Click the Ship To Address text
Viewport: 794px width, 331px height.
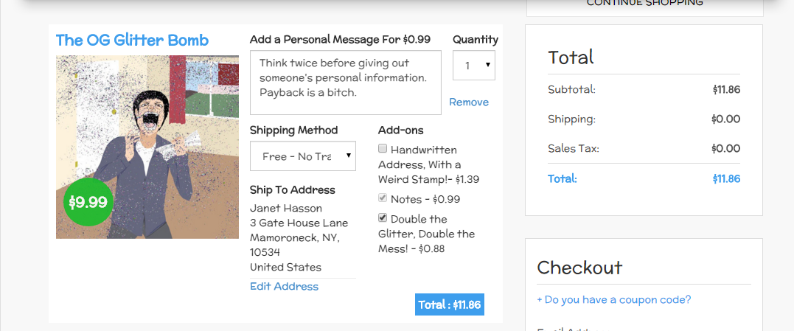tap(292, 190)
